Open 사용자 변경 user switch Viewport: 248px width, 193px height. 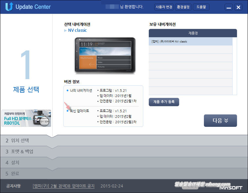point(164,7)
